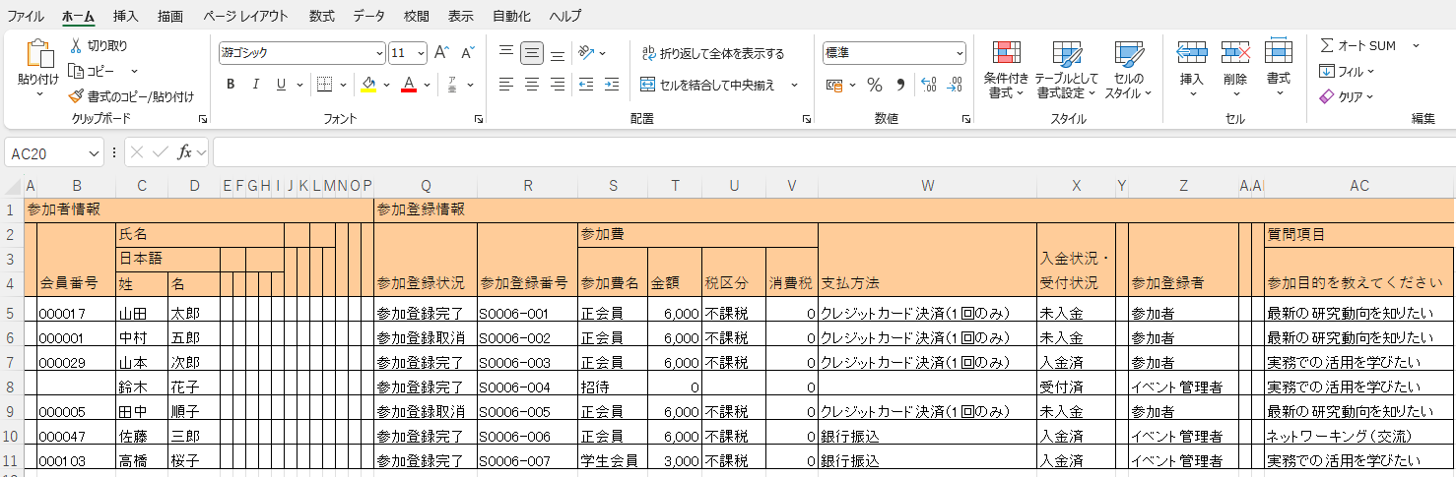Click the insert function fx icon
The image size is (1456, 477).
tap(184, 152)
